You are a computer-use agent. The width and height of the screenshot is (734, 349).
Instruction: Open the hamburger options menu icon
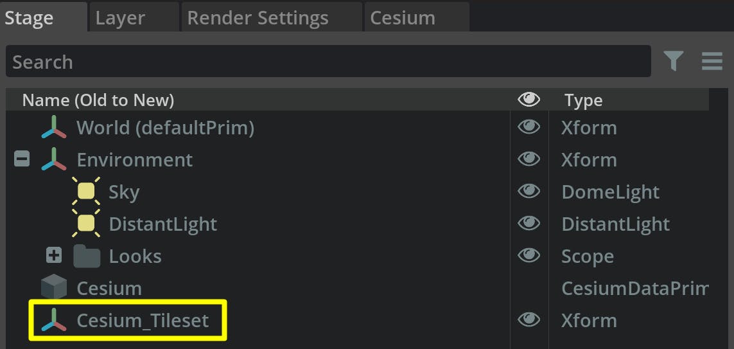pos(712,61)
